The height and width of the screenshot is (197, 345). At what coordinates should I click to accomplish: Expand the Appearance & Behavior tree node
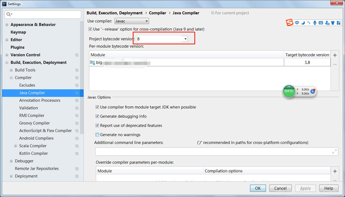[7, 24]
